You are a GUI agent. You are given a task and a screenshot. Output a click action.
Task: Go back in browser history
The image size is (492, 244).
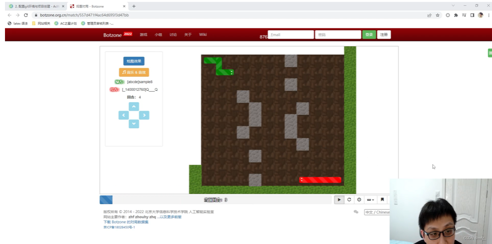coord(10,15)
